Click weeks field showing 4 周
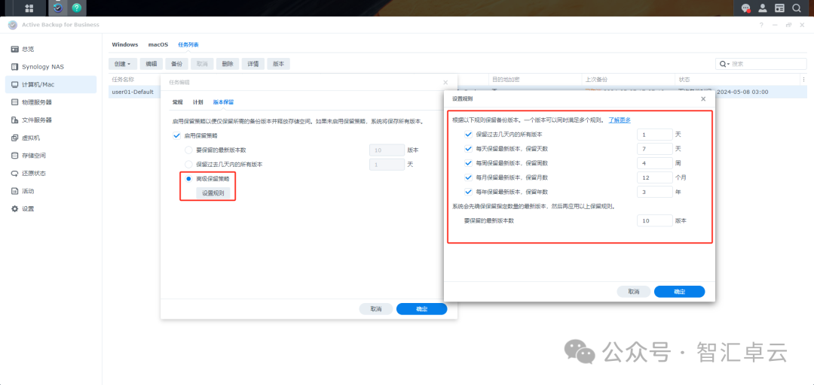814x385 pixels. coord(655,162)
